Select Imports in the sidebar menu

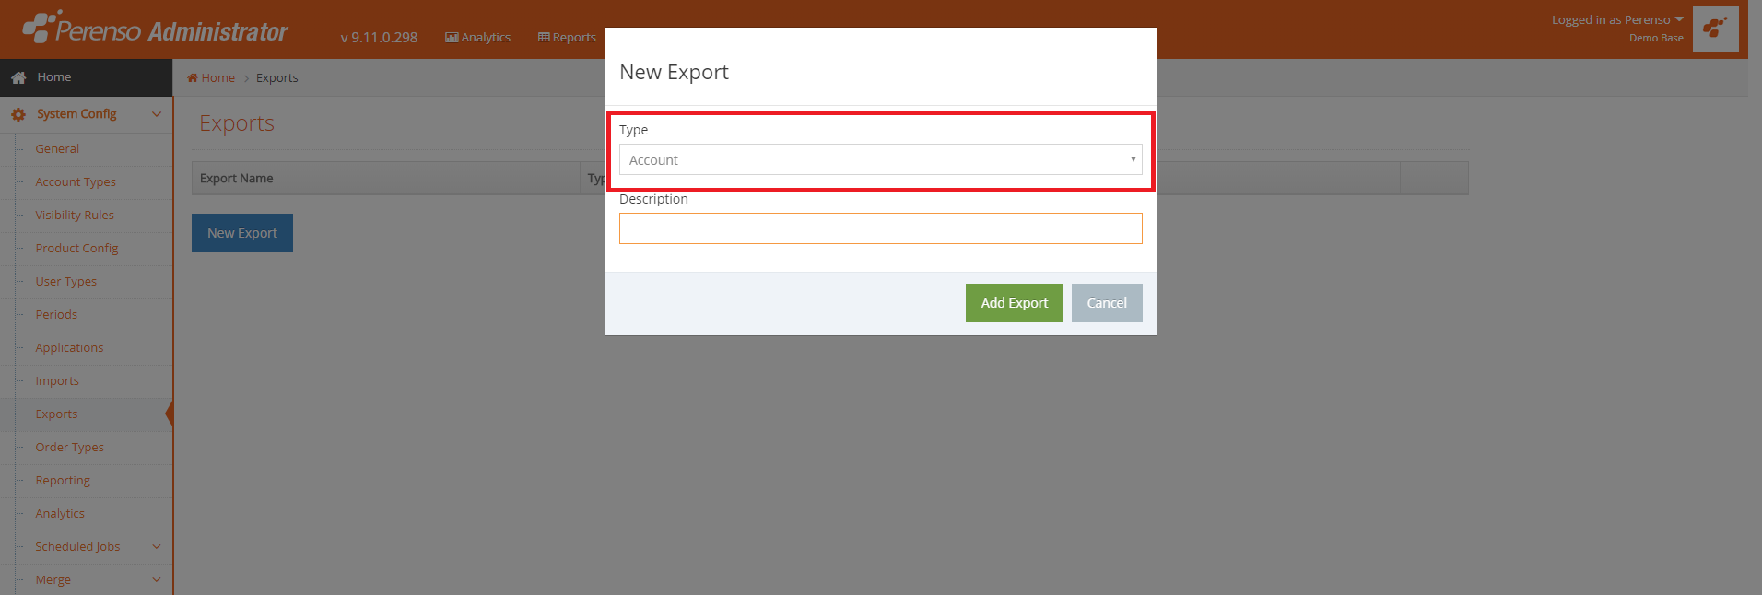pyautogui.click(x=57, y=381)
